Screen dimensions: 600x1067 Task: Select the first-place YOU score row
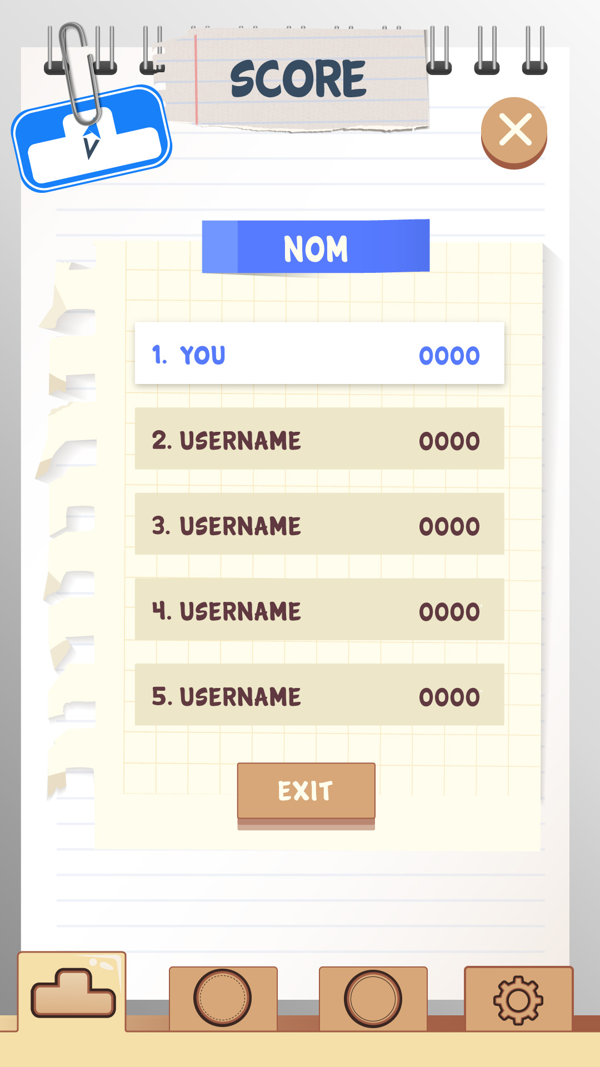click(319, 353)
